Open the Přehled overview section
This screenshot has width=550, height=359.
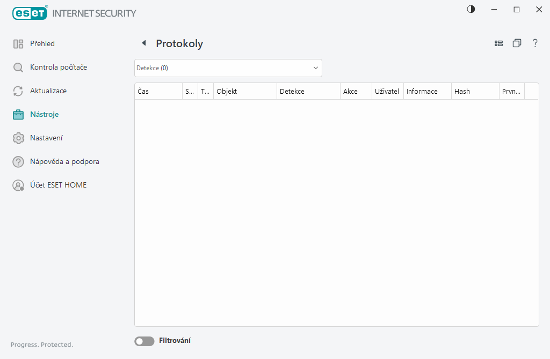[x=42, y=43]
